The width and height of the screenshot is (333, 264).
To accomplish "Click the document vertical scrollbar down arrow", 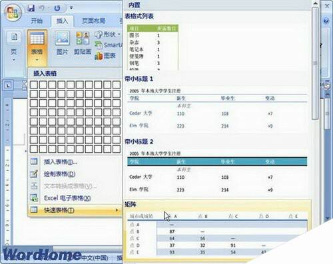I will (328, 218).
